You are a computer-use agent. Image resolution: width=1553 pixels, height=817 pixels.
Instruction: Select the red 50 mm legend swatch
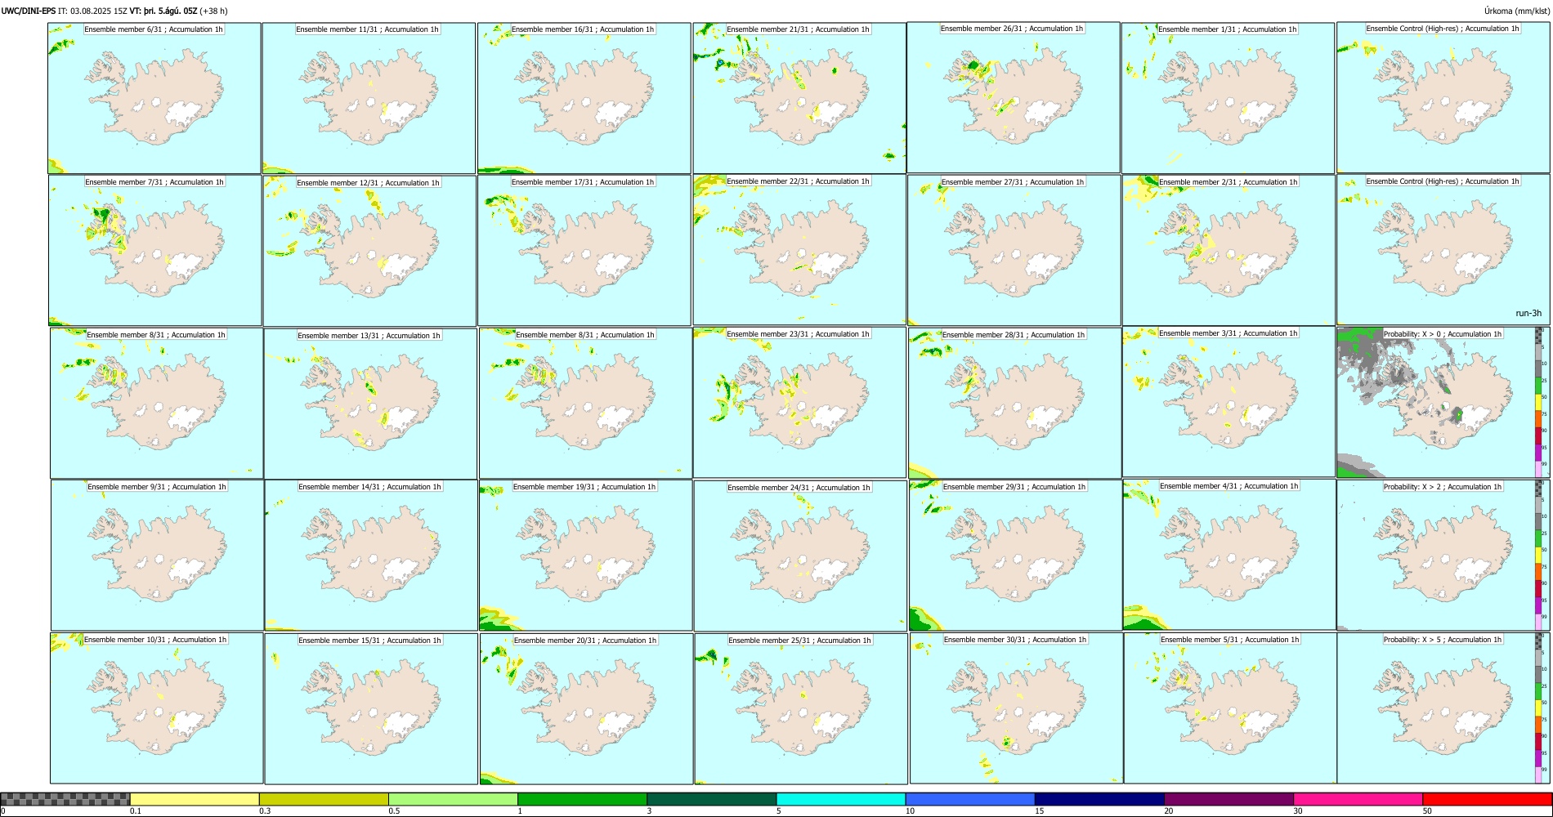(x=1487, y=799)
